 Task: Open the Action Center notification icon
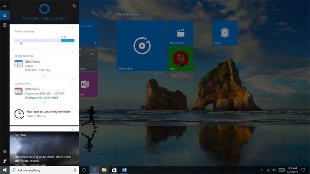coord(303,170)
